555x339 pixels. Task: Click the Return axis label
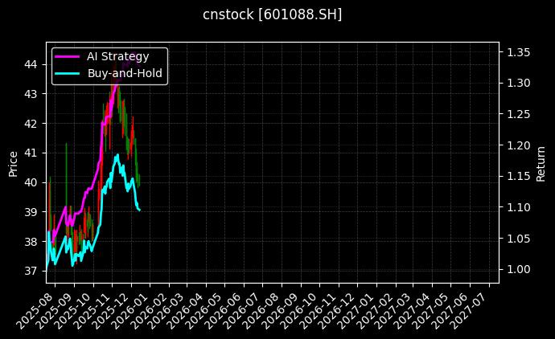click(x=541, y=164)
